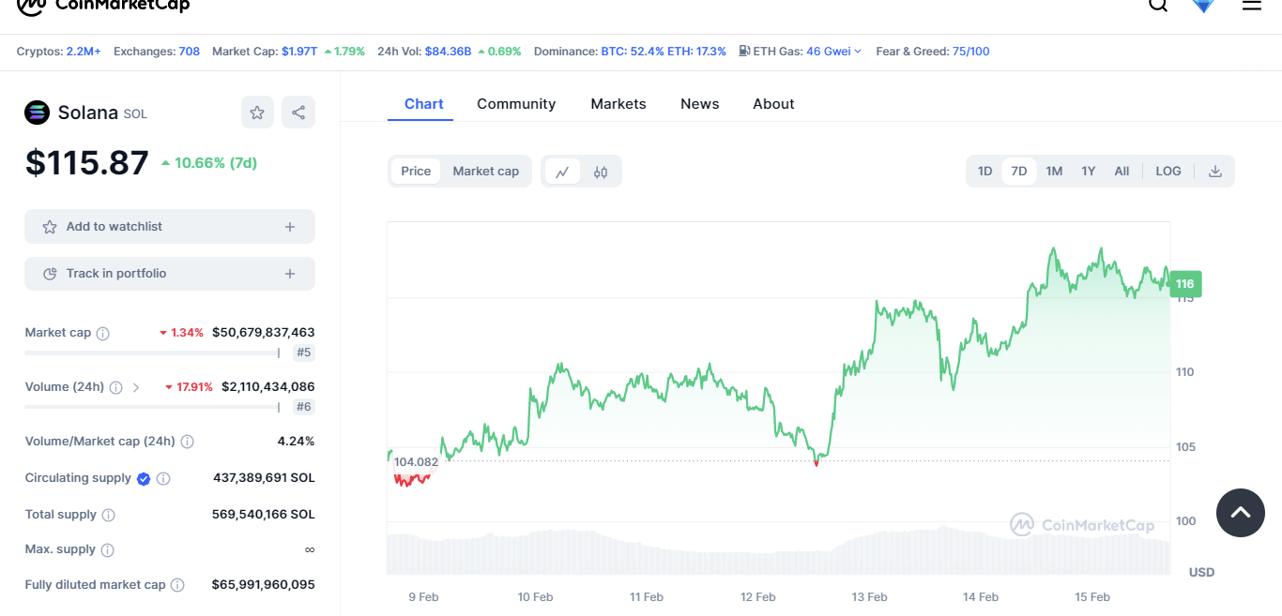Select 1D time range
Screen dimensions: 1282x616
[985, 172]
